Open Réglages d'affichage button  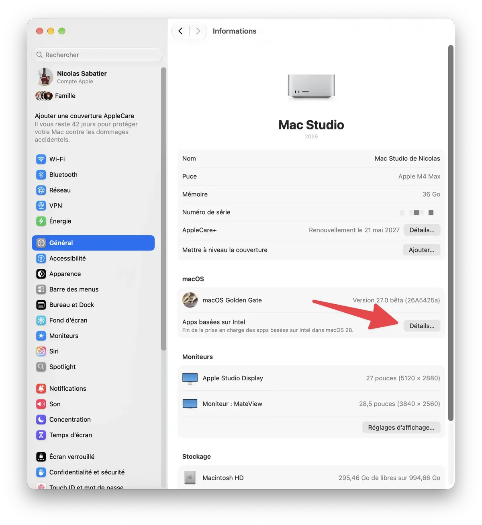click(x=401, y=427)
